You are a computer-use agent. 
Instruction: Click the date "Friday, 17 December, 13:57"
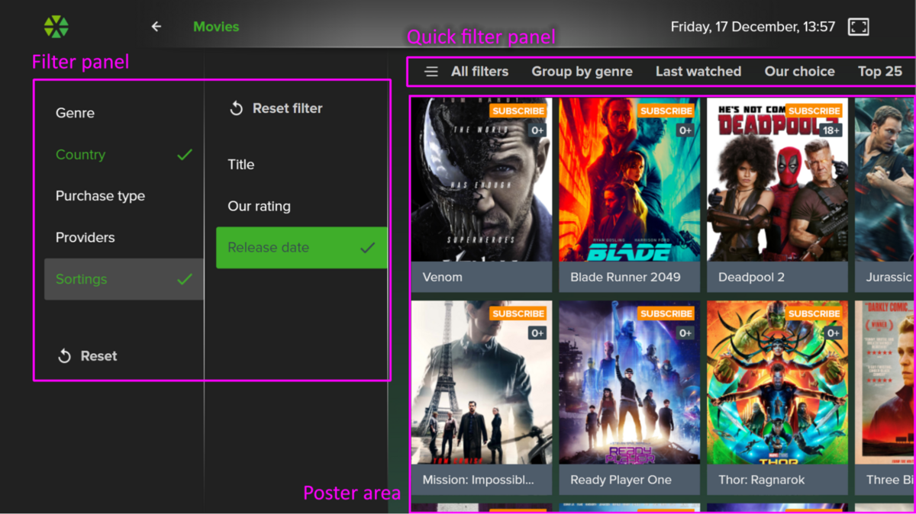753,27
